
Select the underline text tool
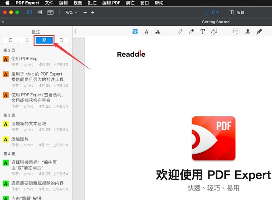click(x=146, y=32)
